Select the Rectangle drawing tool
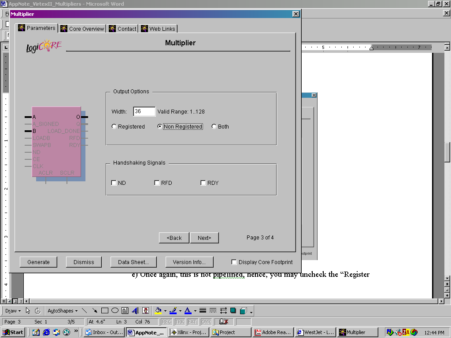 pos(105,311)
